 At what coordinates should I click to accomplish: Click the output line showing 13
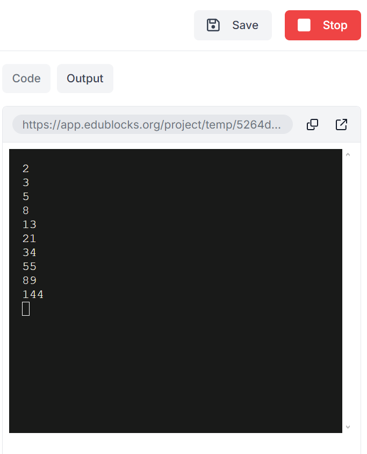[x=30, y=224]
